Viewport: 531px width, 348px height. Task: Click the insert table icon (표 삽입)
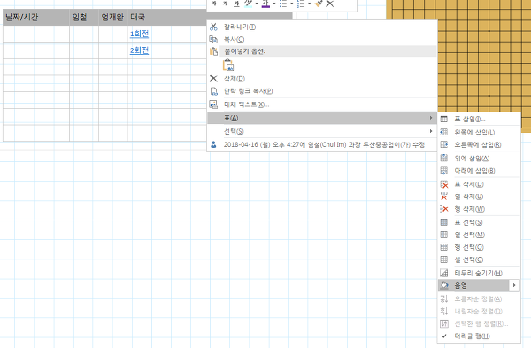tap(443, 119)
